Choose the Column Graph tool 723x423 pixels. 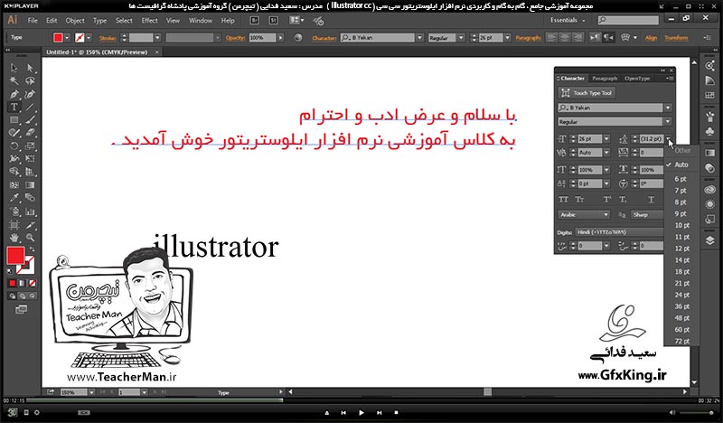tap(30, 212)
